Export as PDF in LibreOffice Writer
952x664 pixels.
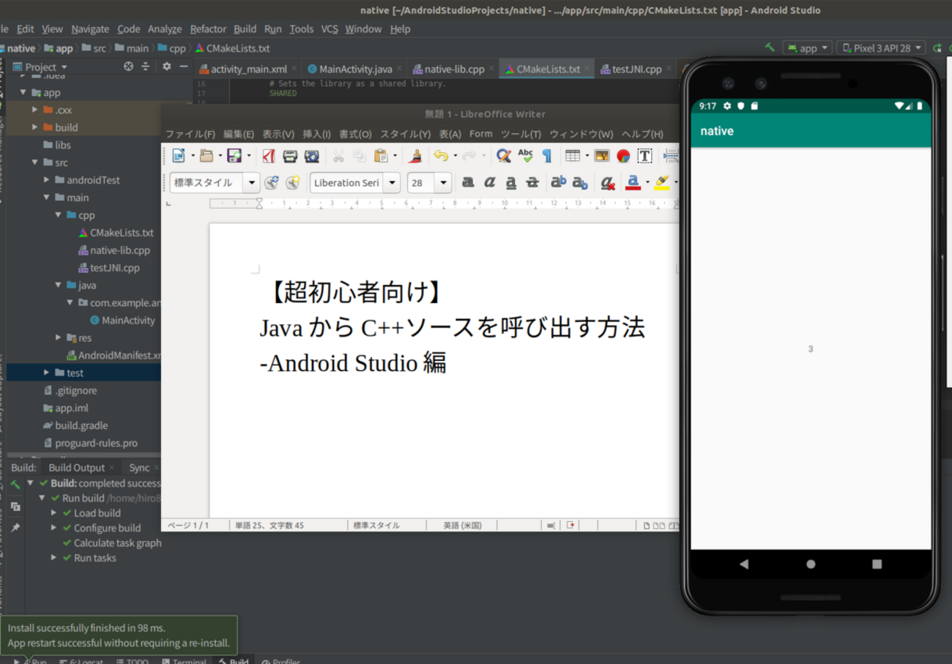(269, 155)
